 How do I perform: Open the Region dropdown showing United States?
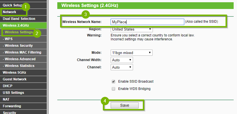click(132, 29)
